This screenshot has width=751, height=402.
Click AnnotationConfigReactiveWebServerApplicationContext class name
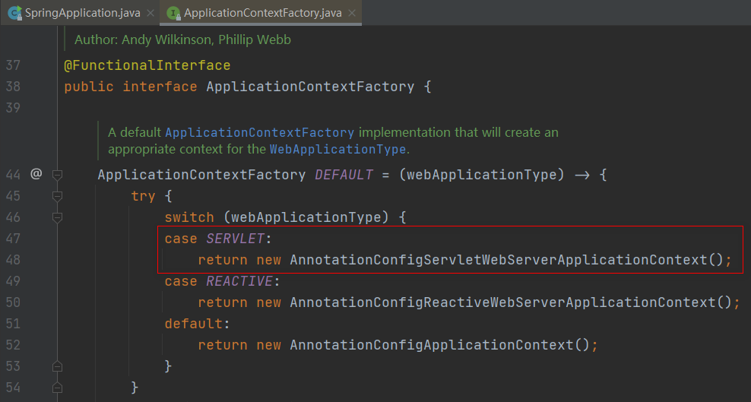click(x=503, y=302)
